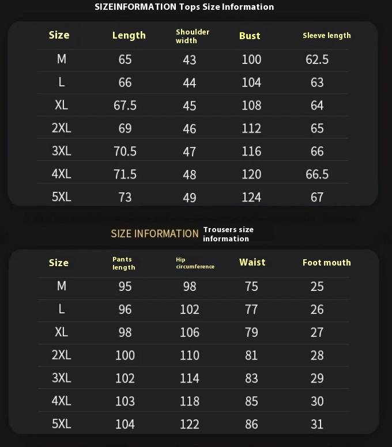This screenshot has height=447, width=392.
Task: Select the 31 foot mouth value
Action: pos(317,424)
